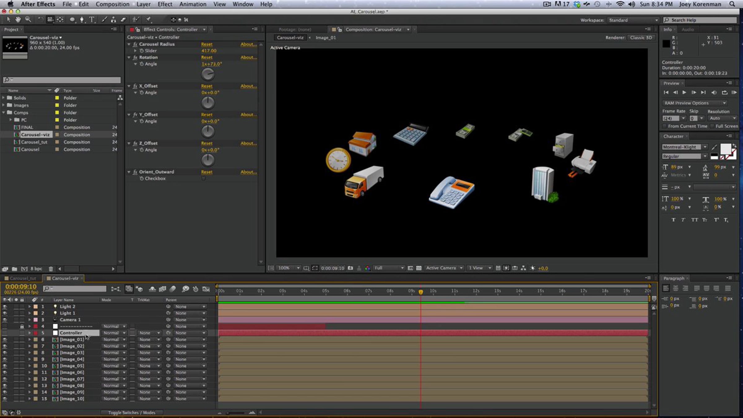This screenshot has width=743, height=418.
Task: Open the Workspace Standard dropdown
Action: (x=633, y=20)
